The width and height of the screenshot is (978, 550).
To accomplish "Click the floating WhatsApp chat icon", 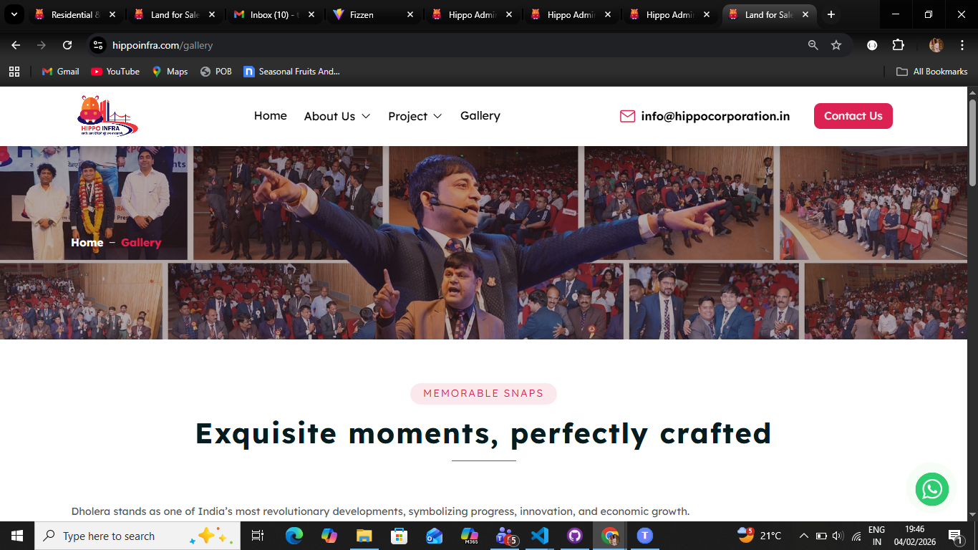I will (x=931, y=489).
